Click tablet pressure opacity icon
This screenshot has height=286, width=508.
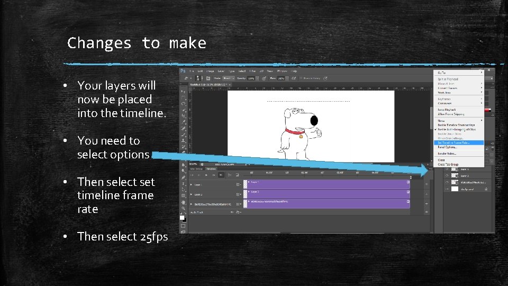tap(265, 78)
